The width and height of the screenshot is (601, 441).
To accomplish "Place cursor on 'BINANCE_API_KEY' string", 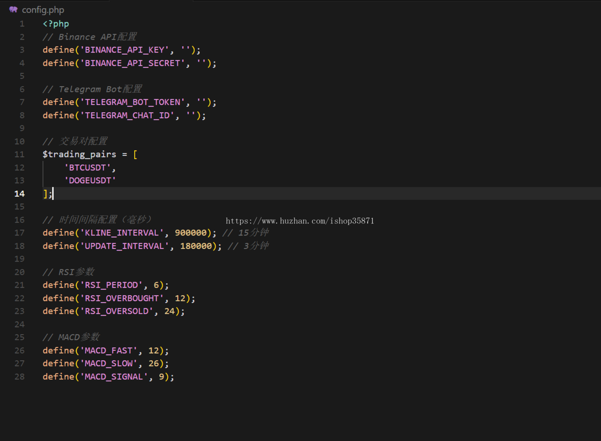I will point(125,50).
